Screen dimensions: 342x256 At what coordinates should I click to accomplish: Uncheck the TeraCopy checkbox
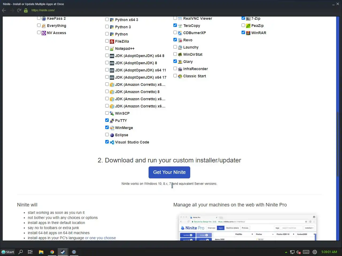coord(175,25)
